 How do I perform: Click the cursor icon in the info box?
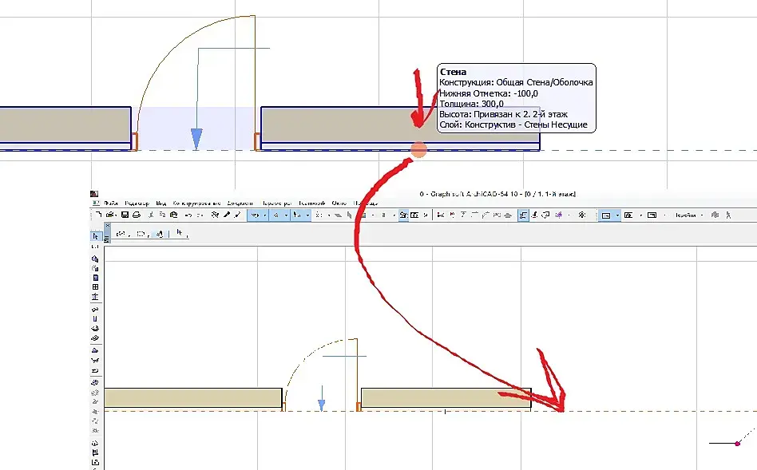[x=180, y=232]
